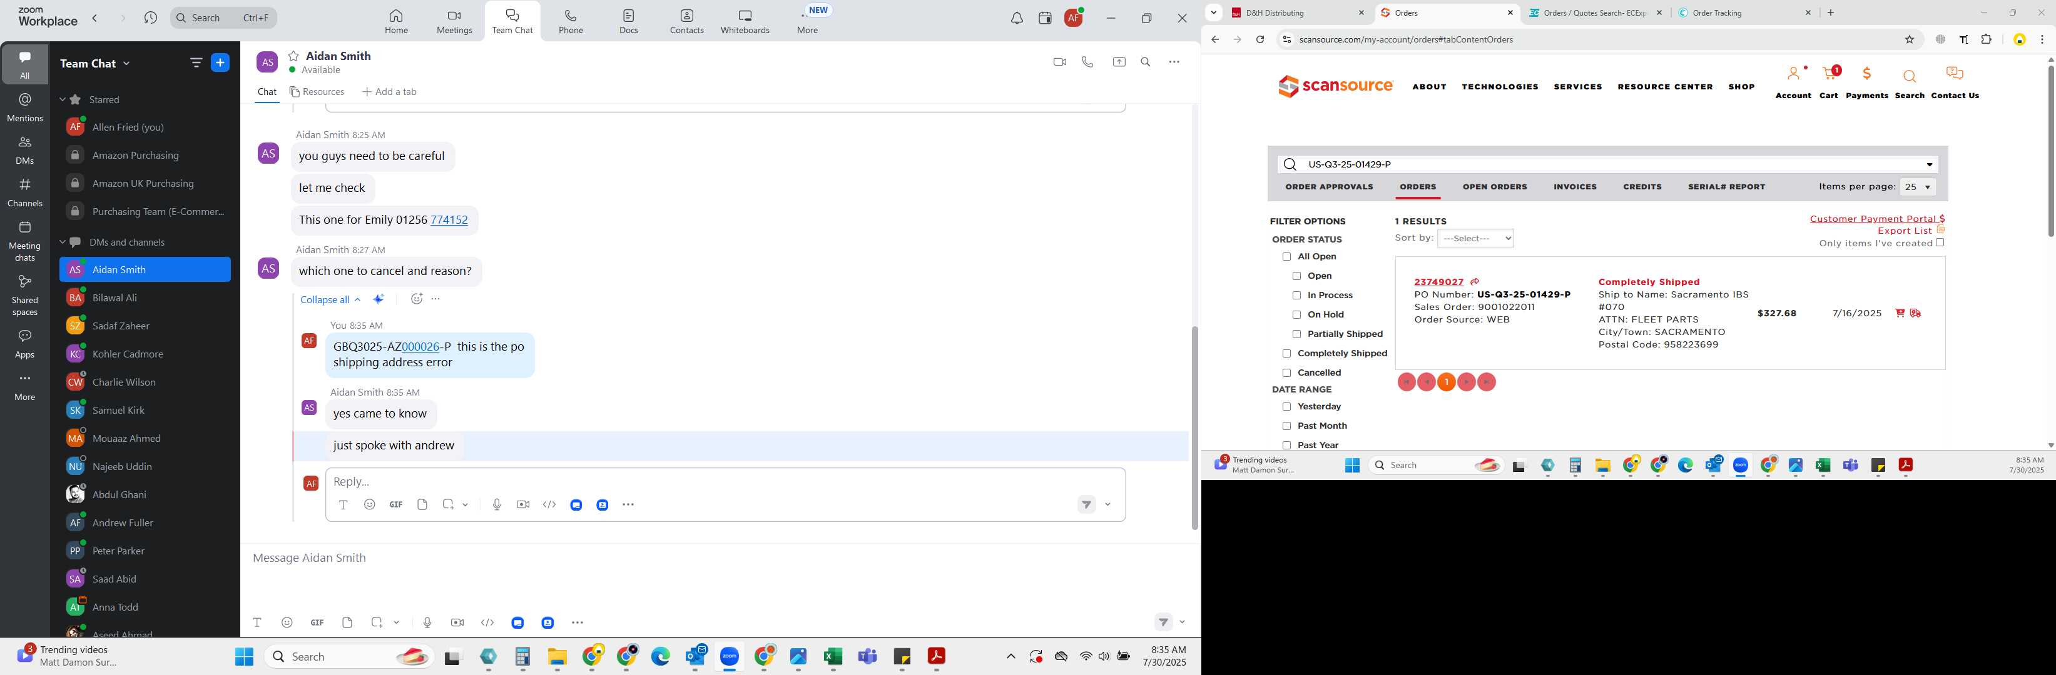Collapse DMs and channels section

(x=62, y=242)
